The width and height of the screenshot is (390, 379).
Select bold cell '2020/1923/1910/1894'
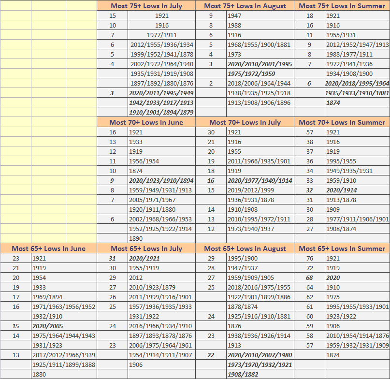tap(162, 181)
